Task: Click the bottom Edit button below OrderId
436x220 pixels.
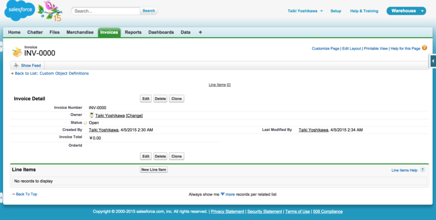Action: [x=146, y=156]
